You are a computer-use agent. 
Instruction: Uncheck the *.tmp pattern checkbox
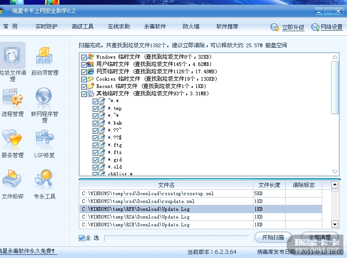[x=95, y=109]
